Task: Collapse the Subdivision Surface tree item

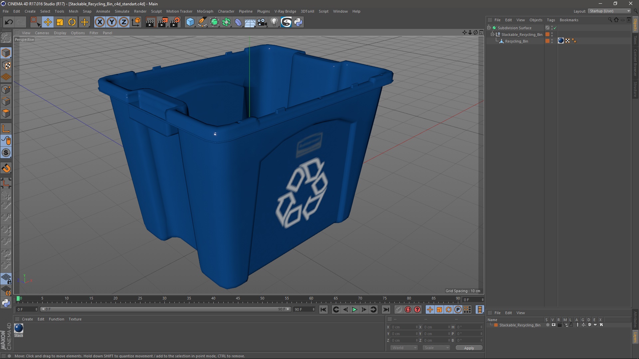Action: [489, 28]
